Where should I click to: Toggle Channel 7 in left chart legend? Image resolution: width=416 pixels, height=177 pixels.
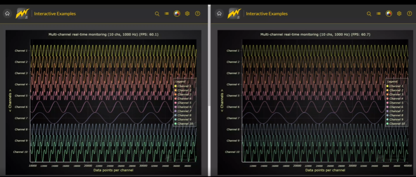tap(183, 111)
